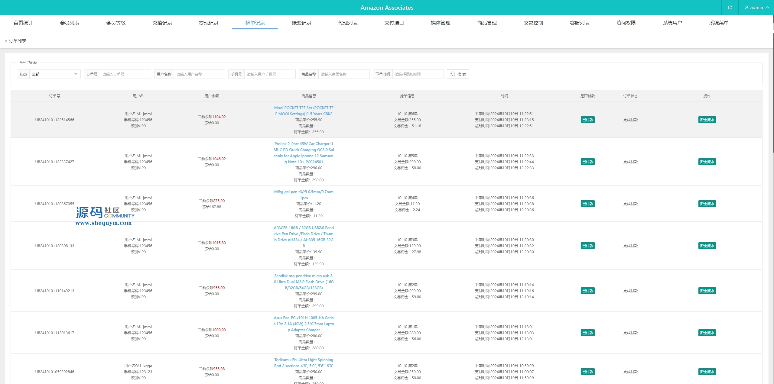This screenshot has height=384, width=774.
Task: Click 资金流水 for order UB2410101122514566
Action: pyautogui.click(x=707, y=120)
